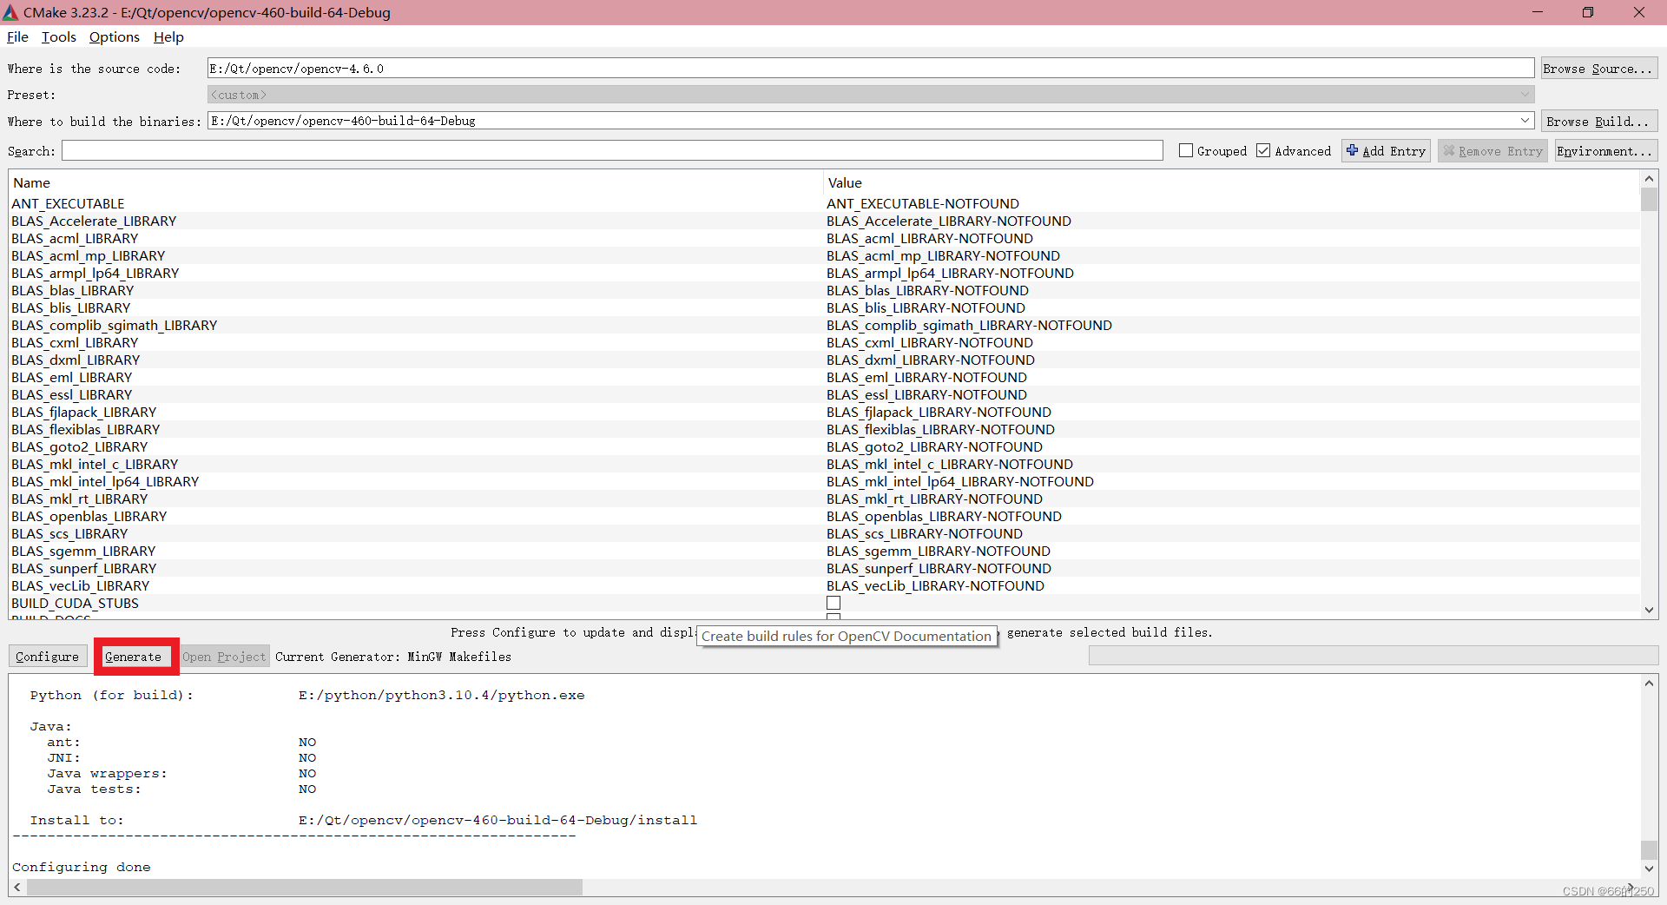Click the BLAS_blis_LIBRARY-NOTFOUND value
The width and height of the screenshot is (1667, 905).
926,307
